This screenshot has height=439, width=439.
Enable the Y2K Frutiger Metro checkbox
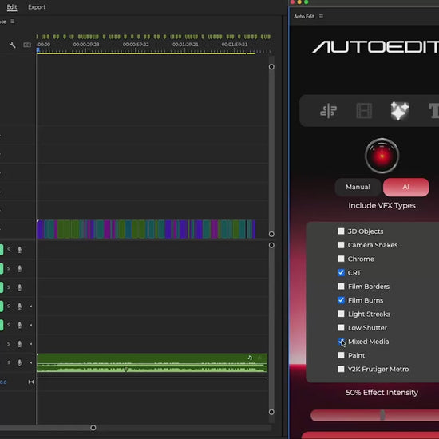click(341, 369)
